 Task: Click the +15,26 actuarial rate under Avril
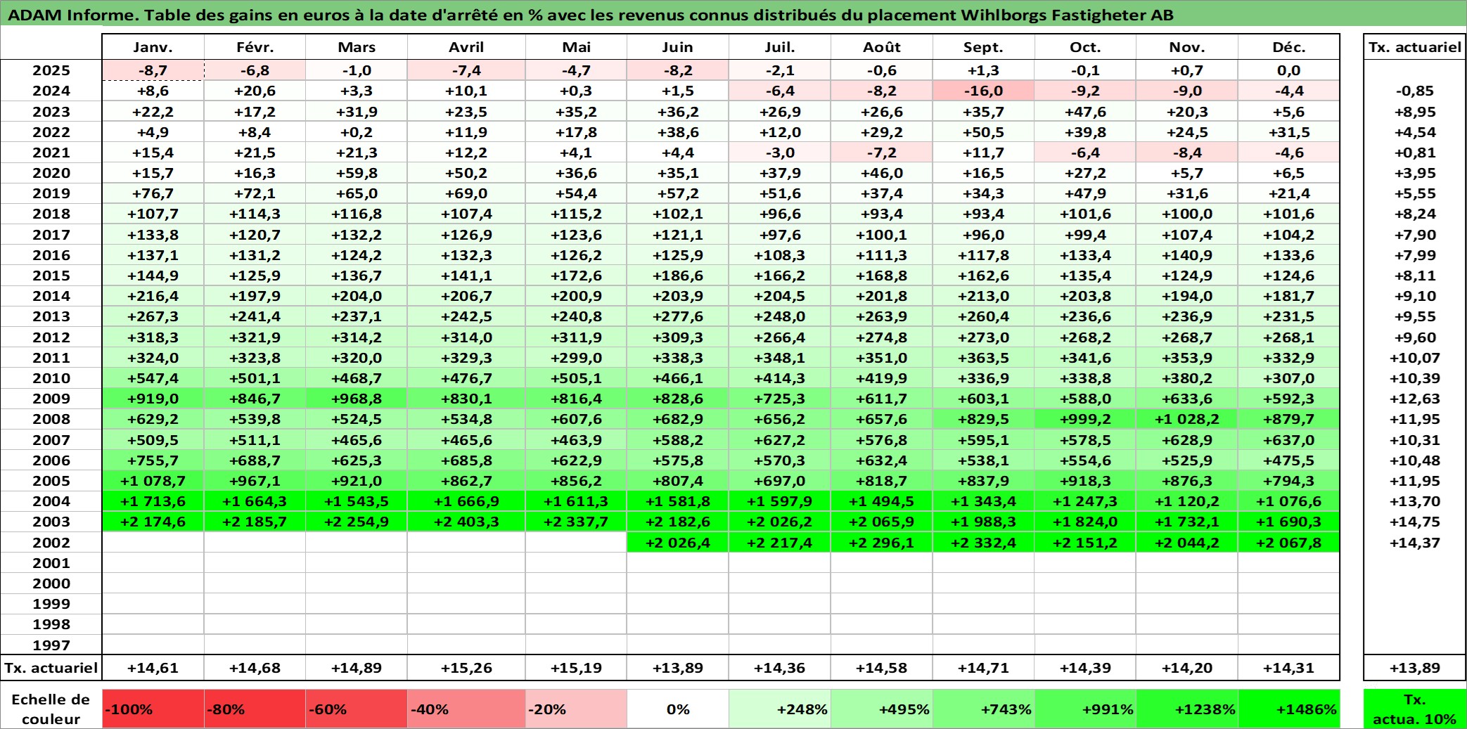coord(466,668)
